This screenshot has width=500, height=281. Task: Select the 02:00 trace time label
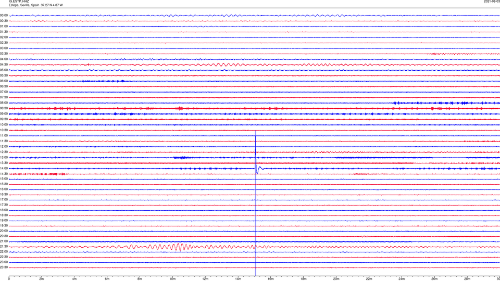(x=4, y=37)
